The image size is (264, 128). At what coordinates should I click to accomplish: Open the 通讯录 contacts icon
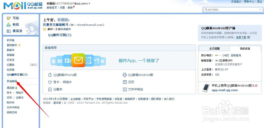[x=9, y=31]
